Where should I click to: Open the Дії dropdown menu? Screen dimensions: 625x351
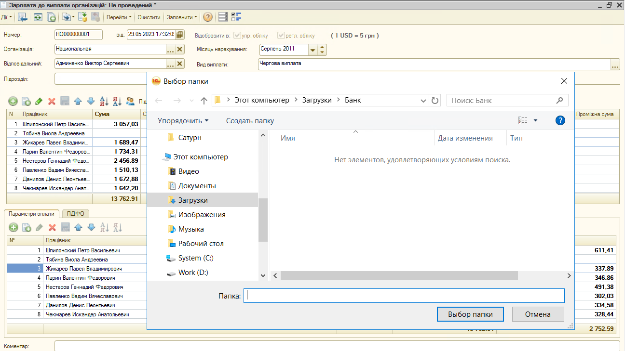[x=6, y=17]
